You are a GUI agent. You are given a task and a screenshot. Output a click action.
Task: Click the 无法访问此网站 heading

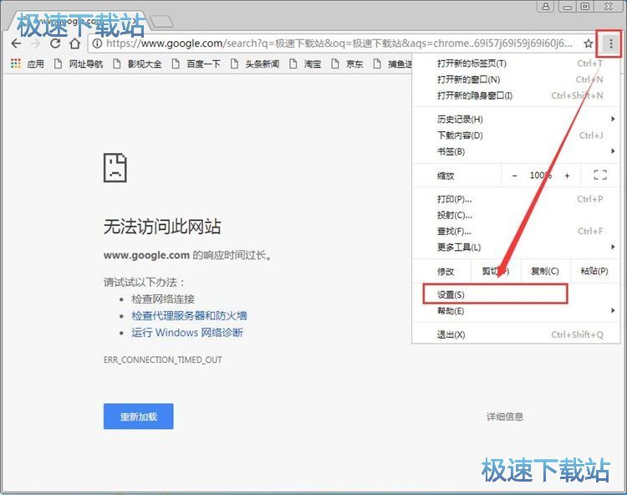162,227
